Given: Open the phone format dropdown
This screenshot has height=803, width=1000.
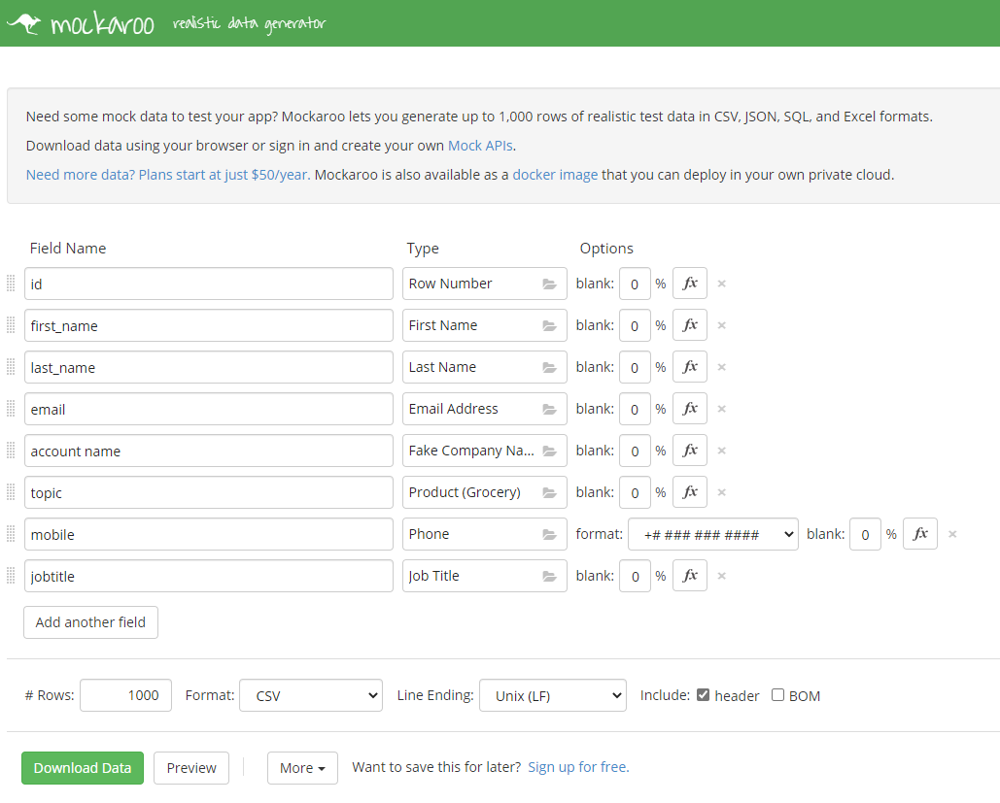Looking at the screenshot, I should click(x=713, y=534).
